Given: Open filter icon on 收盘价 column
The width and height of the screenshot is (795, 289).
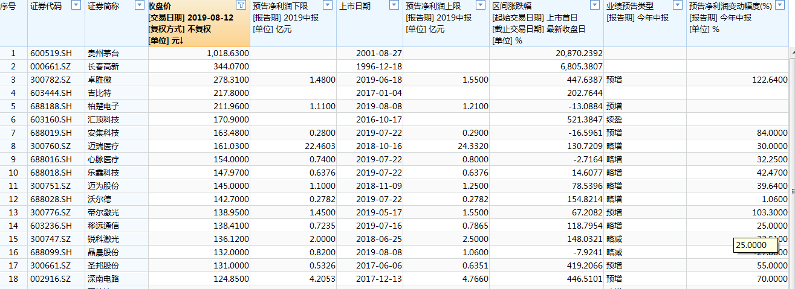Looking at the screenshot, I should (x=241, y=5).
